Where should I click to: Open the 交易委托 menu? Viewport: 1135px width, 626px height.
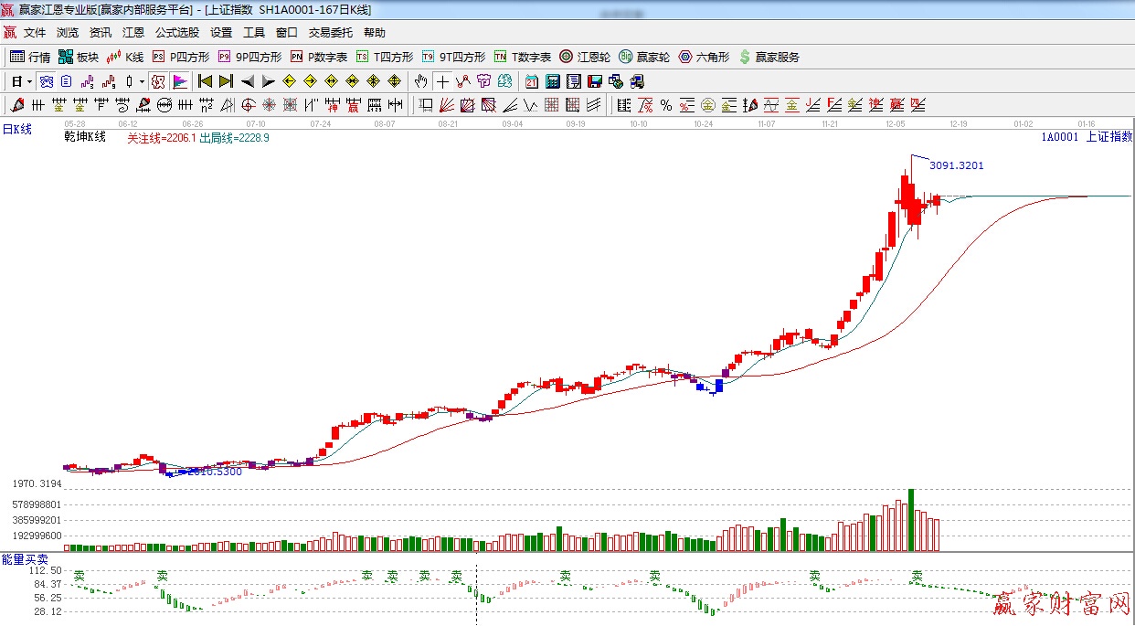[330, 32]
